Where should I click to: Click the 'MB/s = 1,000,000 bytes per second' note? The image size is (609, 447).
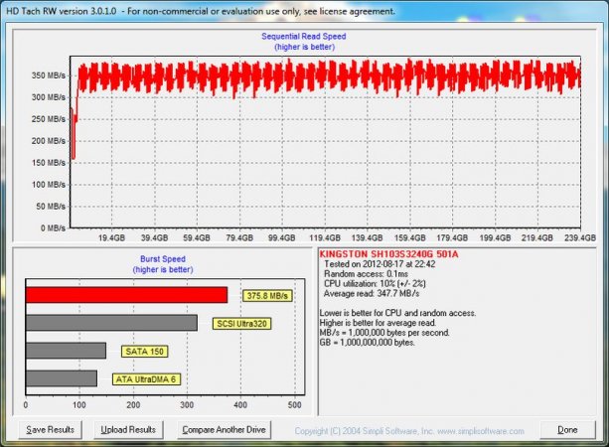click(384, 333)
